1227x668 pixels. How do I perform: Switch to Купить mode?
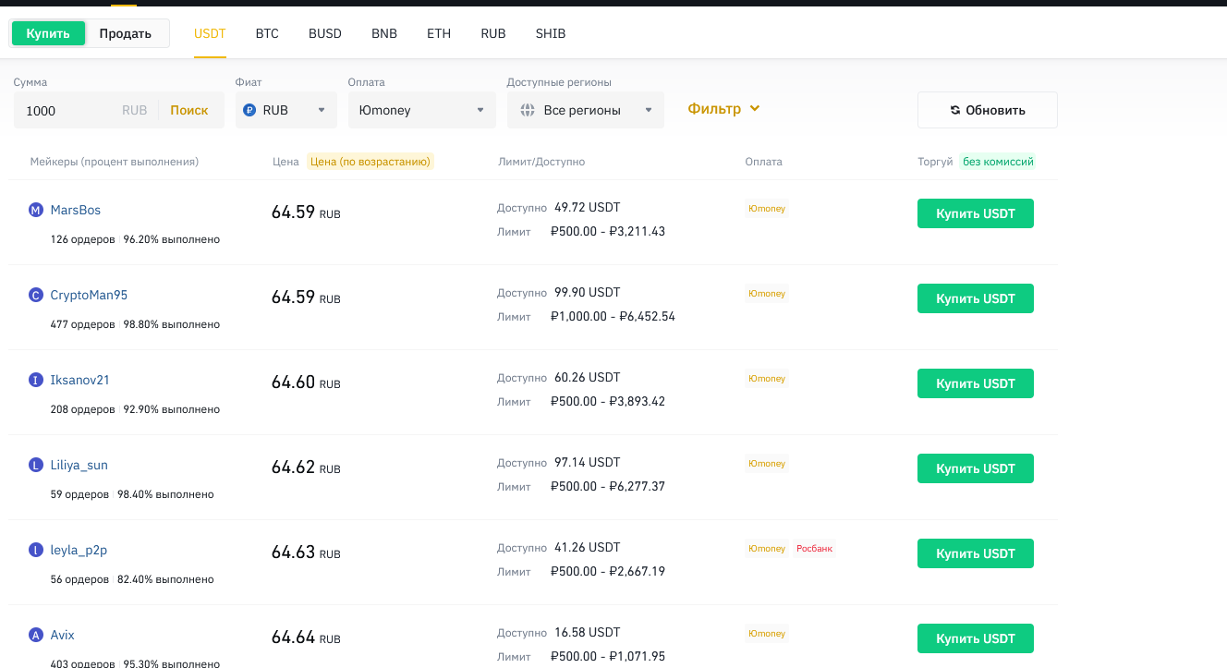tap(48, 33)
